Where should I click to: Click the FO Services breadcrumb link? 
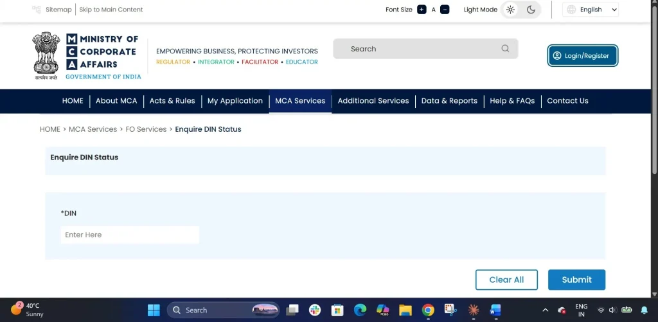pyautogui.click(x=146, y=129)
